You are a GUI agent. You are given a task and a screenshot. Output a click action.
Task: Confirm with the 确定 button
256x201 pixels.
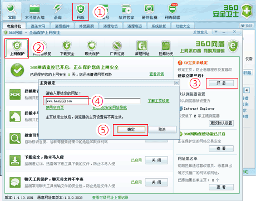(x=131, y=130)
